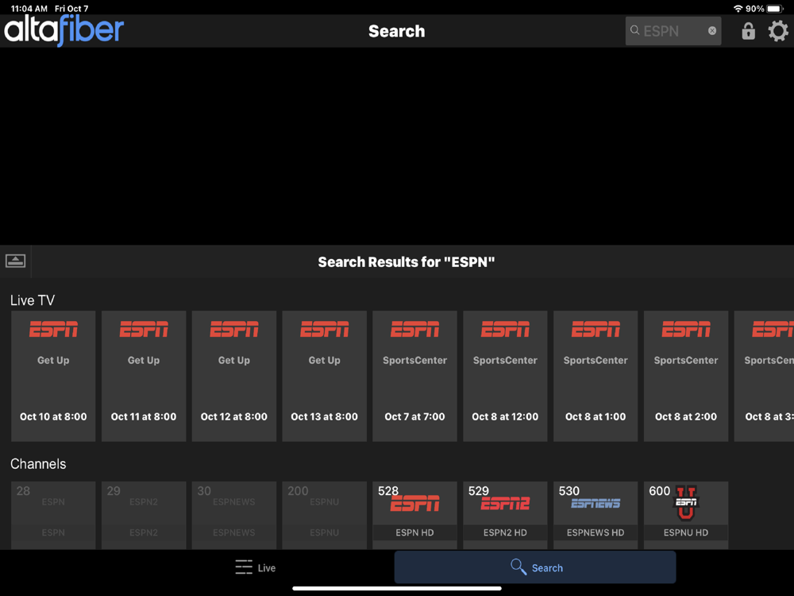Open SportsCenter on Oct 8 at 12:00
This screenshot has height=596, width=794.
tap(505, 376)
